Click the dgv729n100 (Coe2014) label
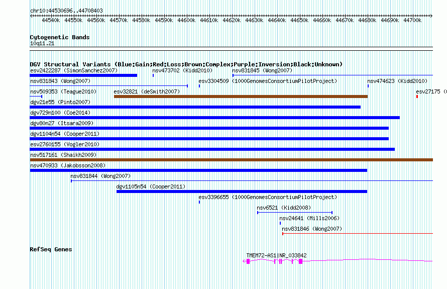 pyautogui.click(x=60, y=113)
